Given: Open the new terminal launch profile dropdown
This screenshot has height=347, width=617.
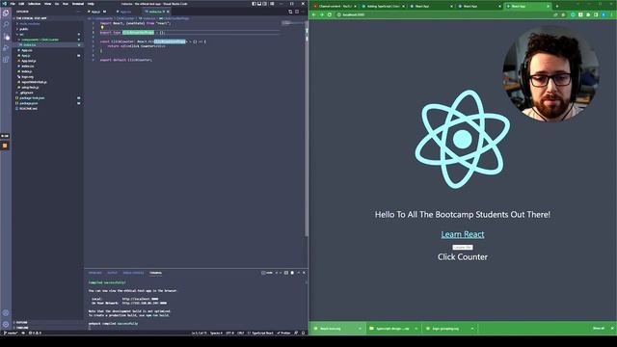Looking at the screenshot, I should (x=281, y=273).
